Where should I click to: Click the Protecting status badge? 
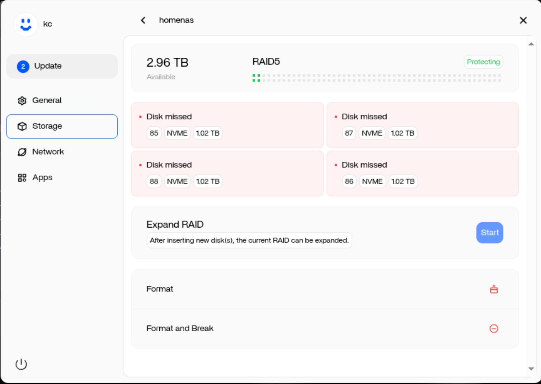483,62
